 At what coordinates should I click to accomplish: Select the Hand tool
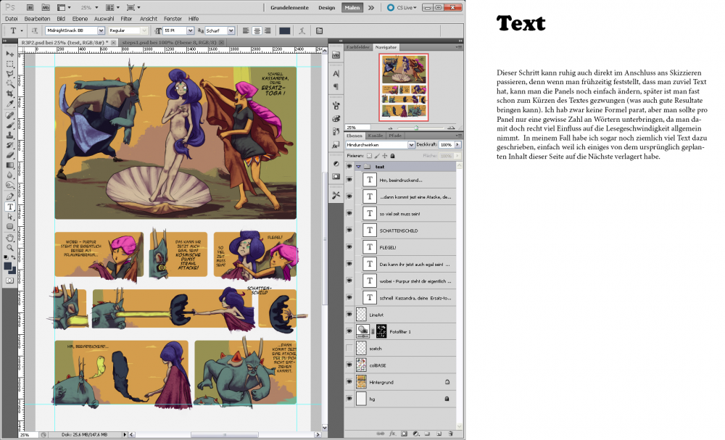[9, 238]
